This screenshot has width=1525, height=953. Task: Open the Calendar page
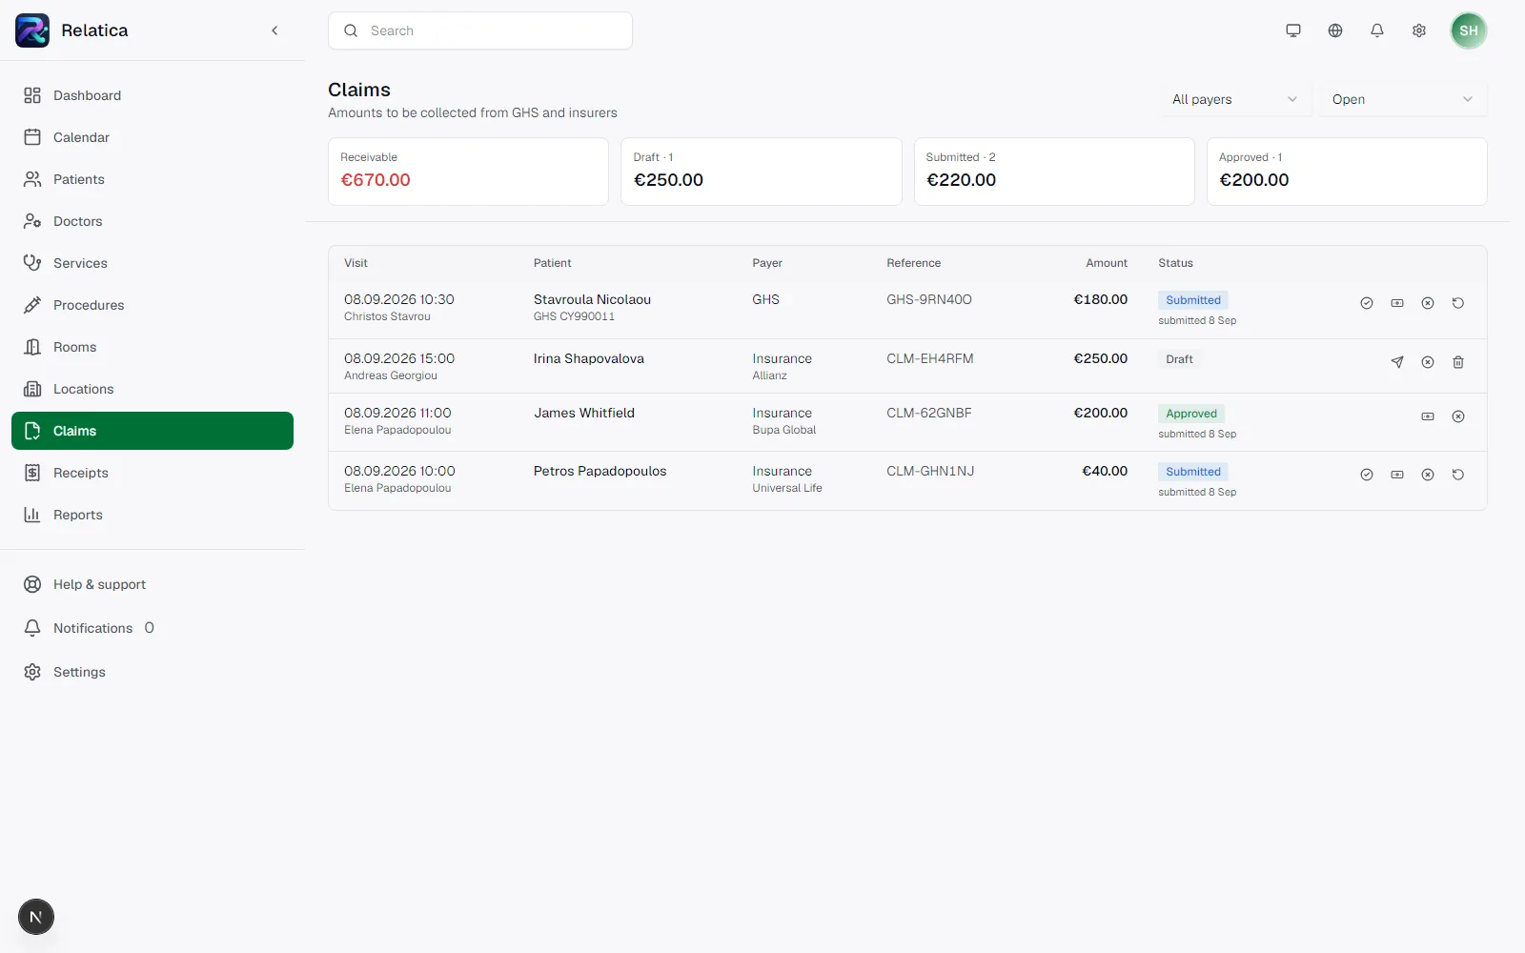[x=152, y=137]
